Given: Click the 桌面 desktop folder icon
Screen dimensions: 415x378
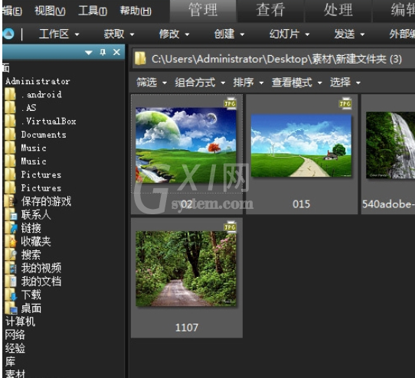Looking at the screenshot, I should 11,308.
